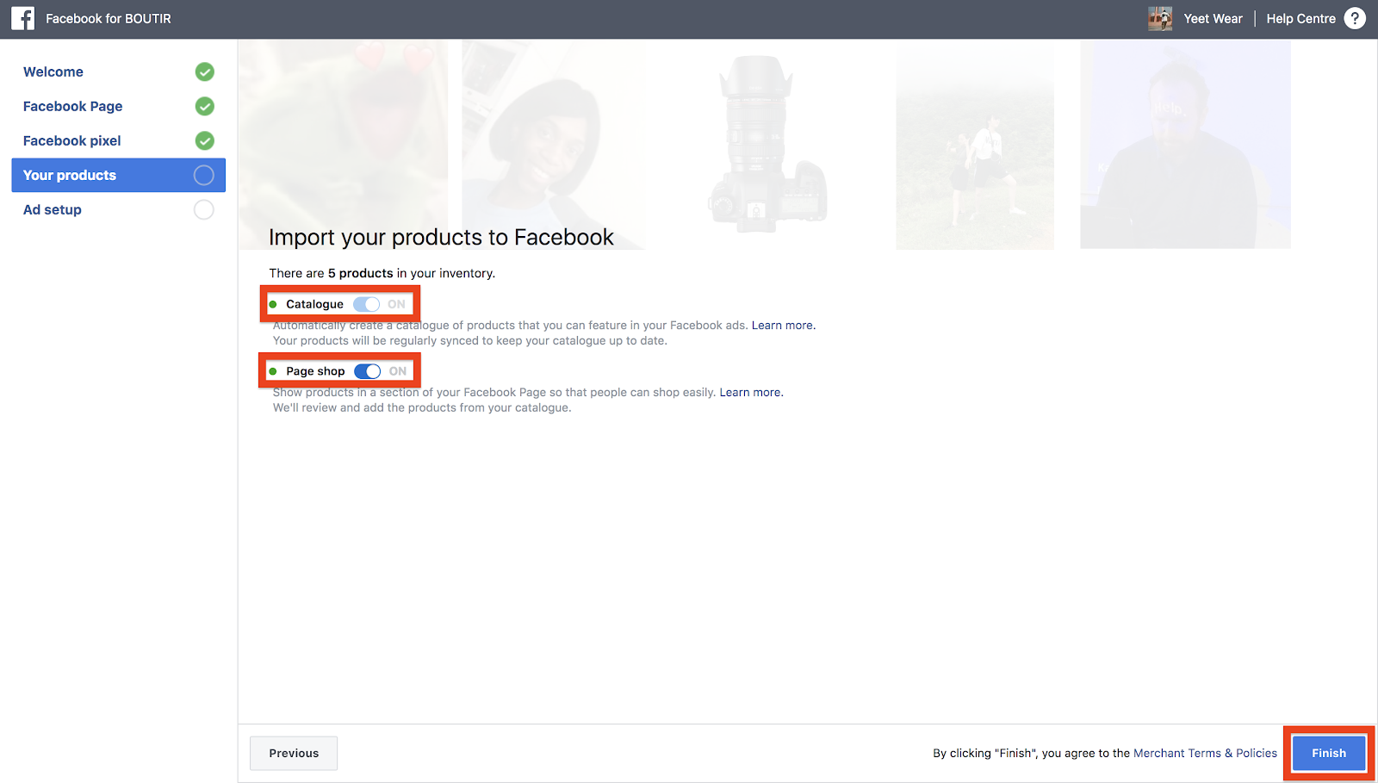This screenshot has width=1378, height=783.
Task: Click the 'Import your products to Facebook' heading
Action: (x=441, y=237)
